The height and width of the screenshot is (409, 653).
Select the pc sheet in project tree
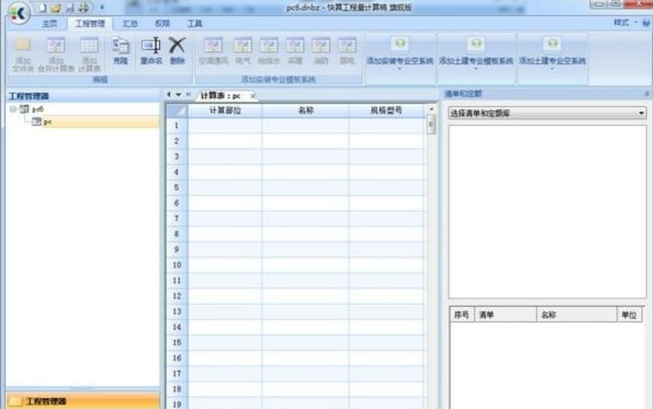tap(48, 121)
